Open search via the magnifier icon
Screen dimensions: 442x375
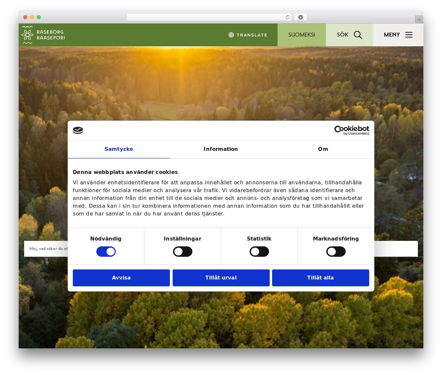[x=358, y=35]
